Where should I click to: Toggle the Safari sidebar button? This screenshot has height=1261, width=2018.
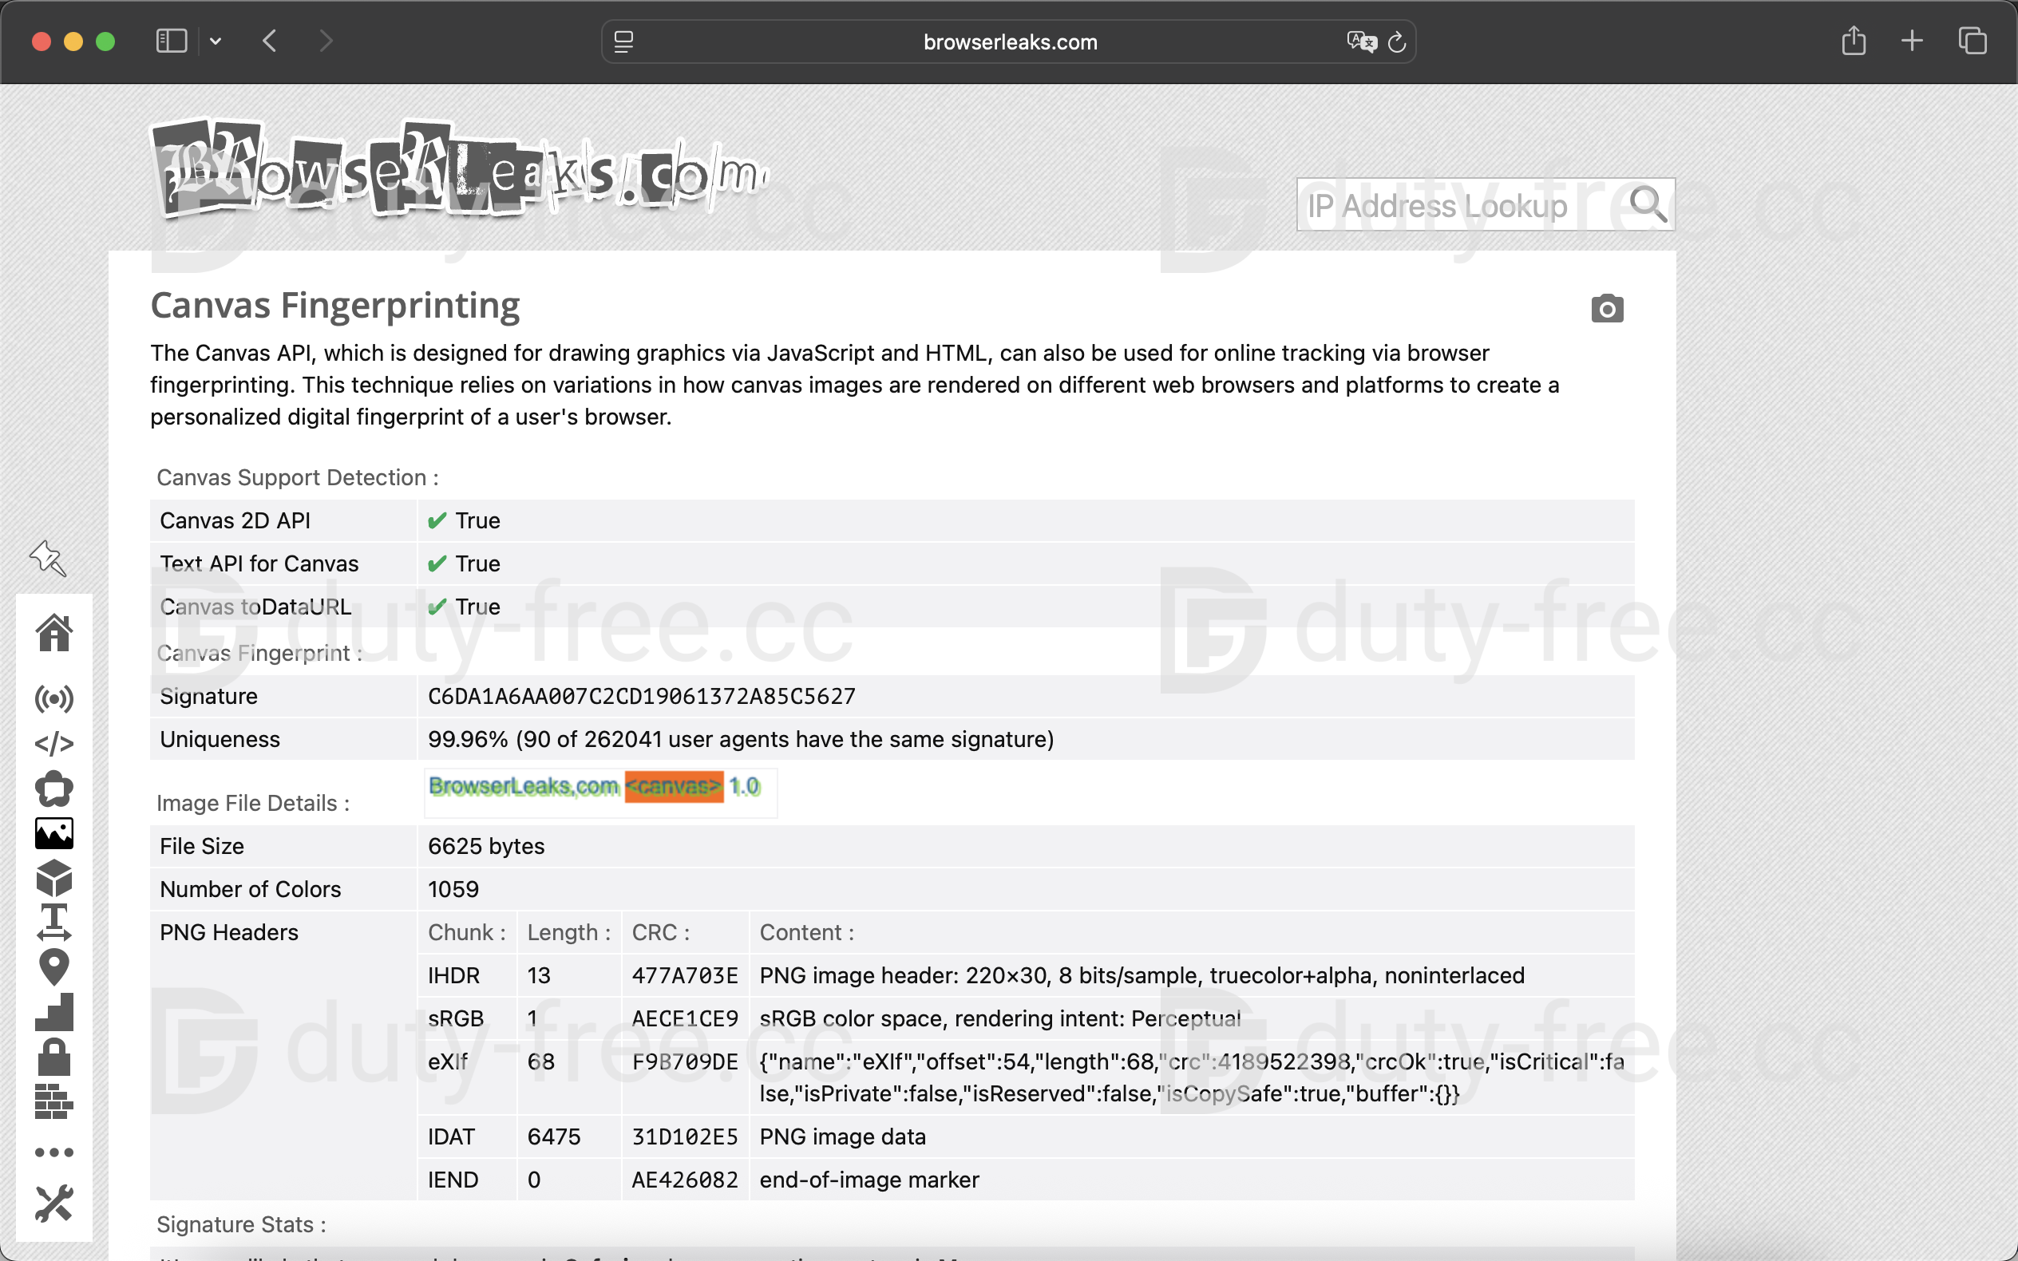pos(172,41)
